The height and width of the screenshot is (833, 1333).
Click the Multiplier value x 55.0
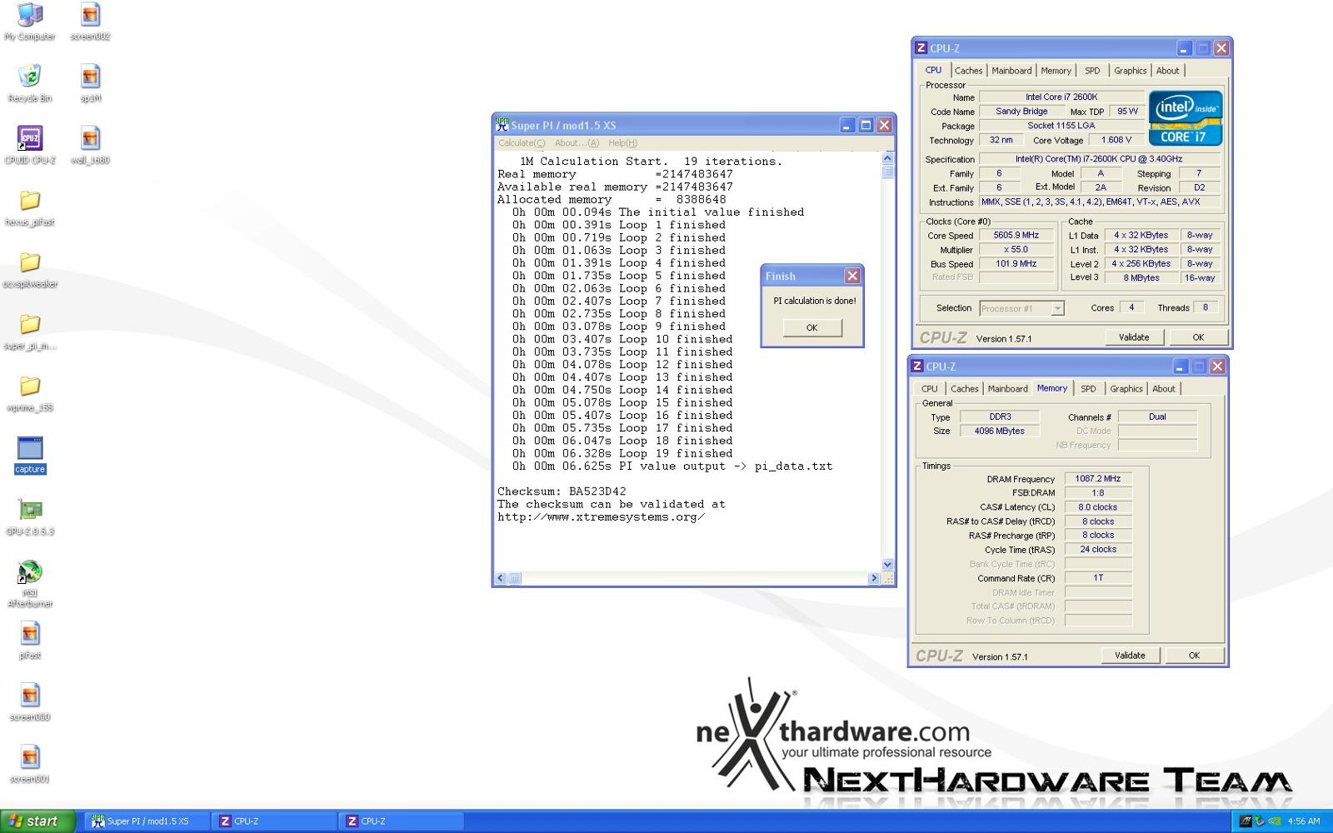click(x=1016, y=249)
